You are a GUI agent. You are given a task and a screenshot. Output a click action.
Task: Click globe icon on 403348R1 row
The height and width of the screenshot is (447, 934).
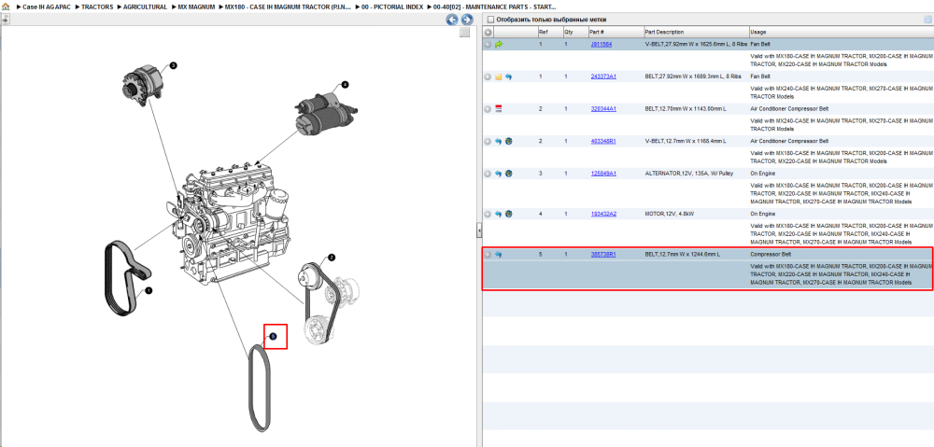(508, 141)
